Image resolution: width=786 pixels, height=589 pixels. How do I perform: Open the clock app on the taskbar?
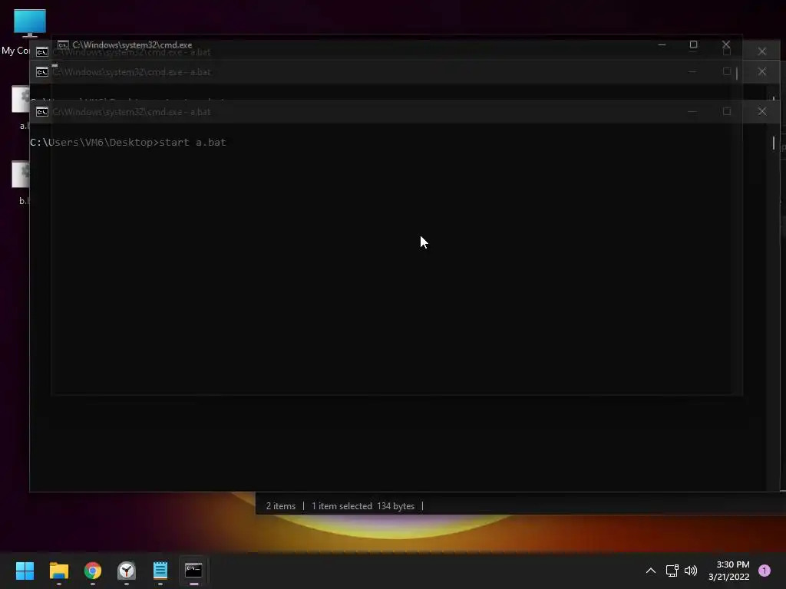click(x=127, y=571)
